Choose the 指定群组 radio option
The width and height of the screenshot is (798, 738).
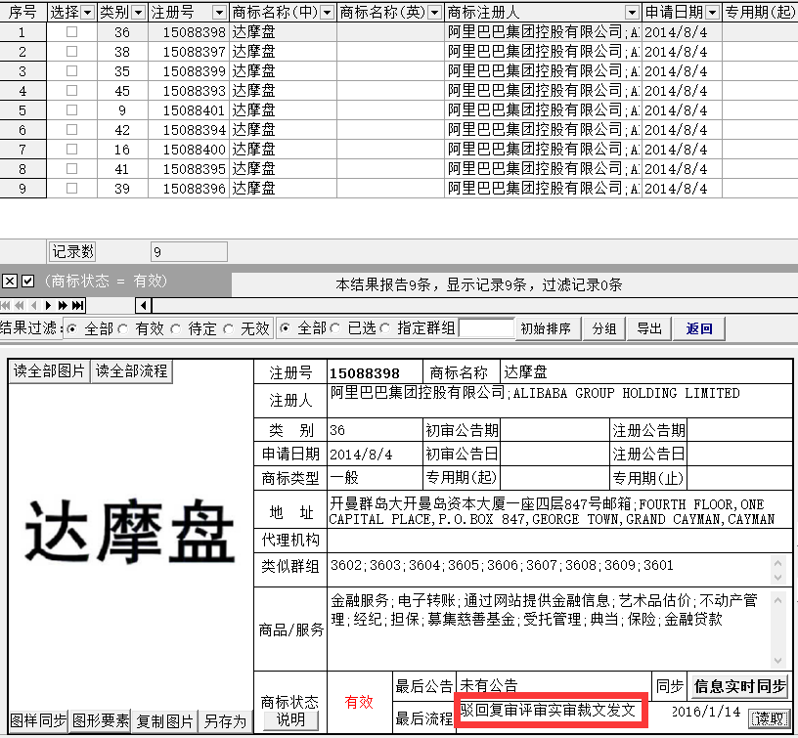[385, 328]
